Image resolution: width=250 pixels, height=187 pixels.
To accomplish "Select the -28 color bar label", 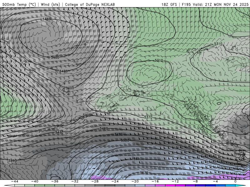I will 95,181.
